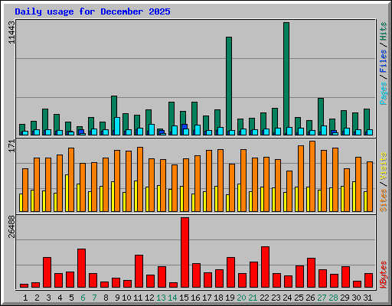The image size is (392, 306).
Task: Click day label 15 on the x-axis
Action: pos(184,298)
